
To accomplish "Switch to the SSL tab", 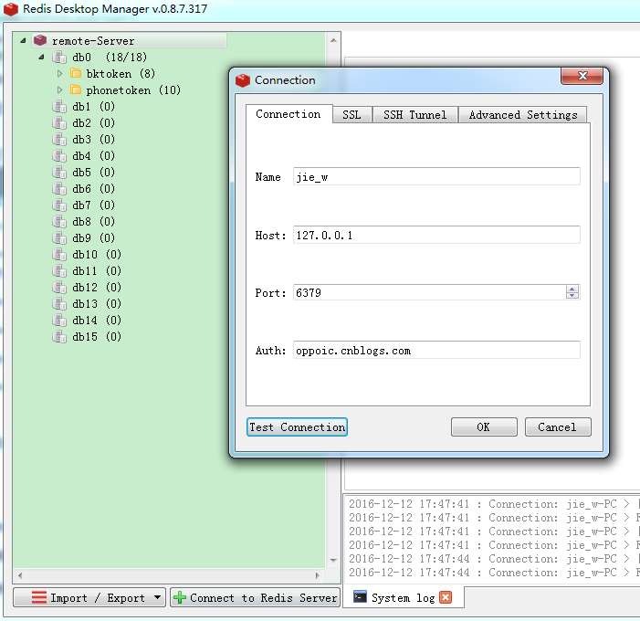I will tap(351, 115).
